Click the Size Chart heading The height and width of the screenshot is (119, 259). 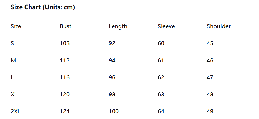click(x=43, y=7)
